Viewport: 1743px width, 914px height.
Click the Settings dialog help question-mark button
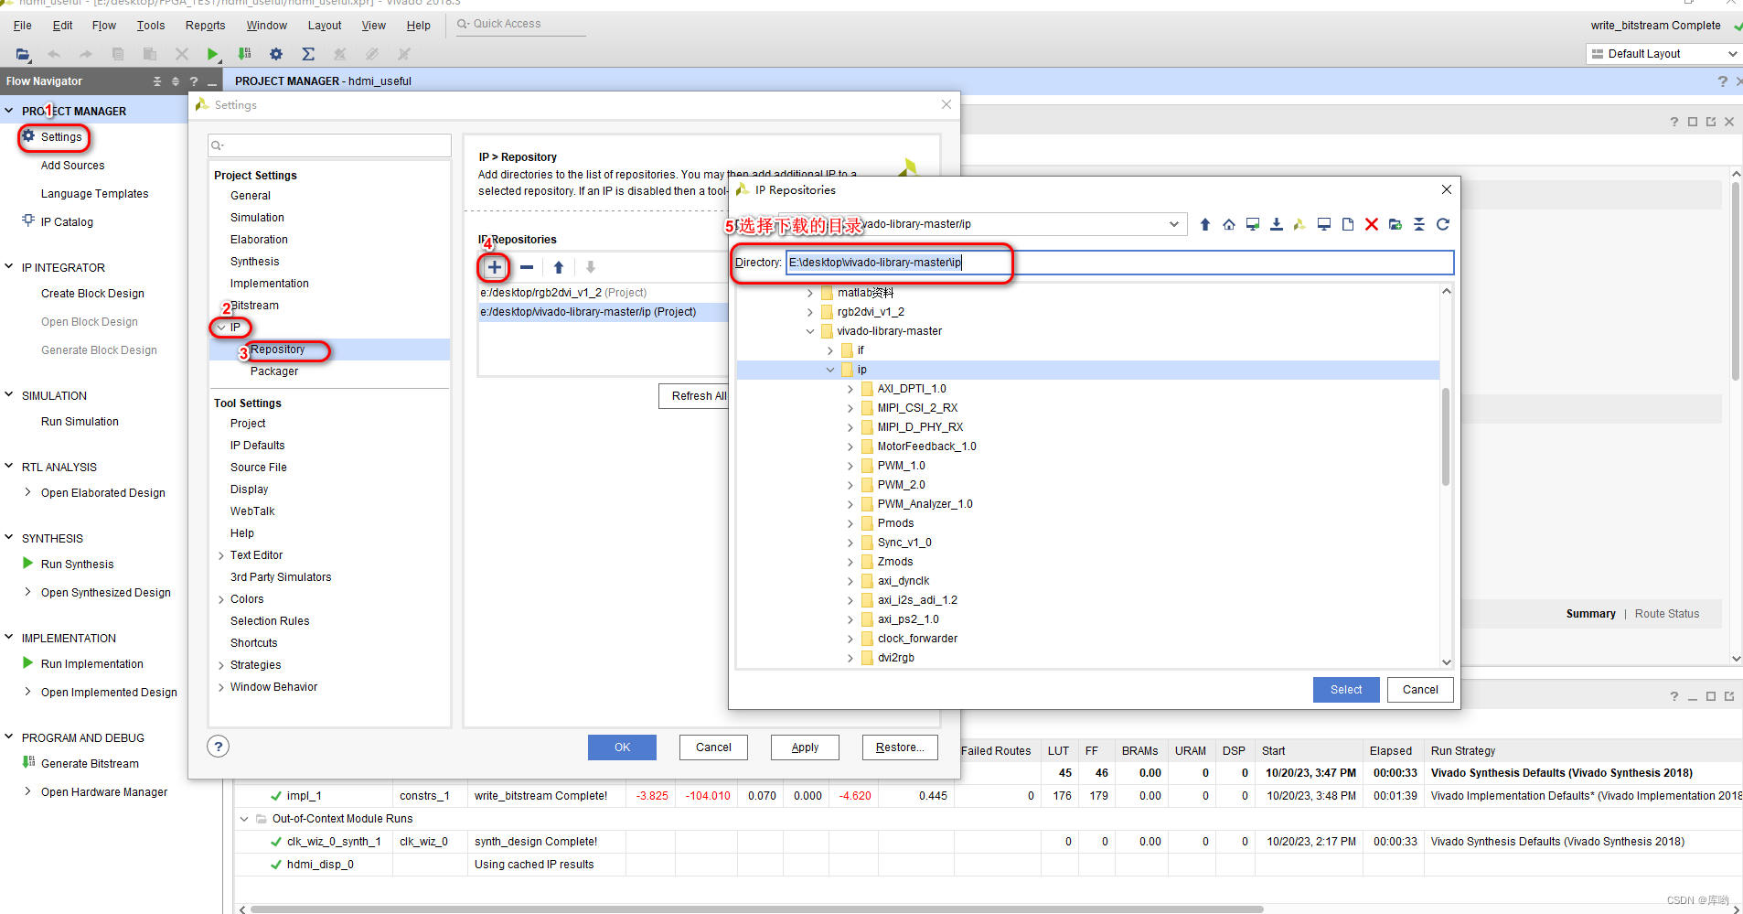point(218,747)
